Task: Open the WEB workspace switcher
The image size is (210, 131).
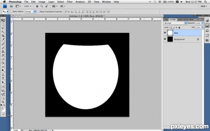Action: point(204,6)
